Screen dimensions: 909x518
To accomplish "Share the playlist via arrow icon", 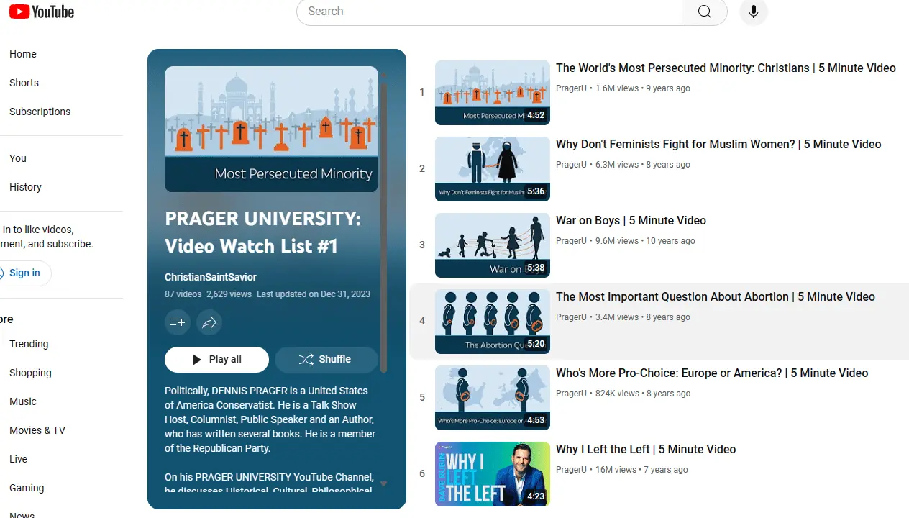I will [x=209, y=322].
